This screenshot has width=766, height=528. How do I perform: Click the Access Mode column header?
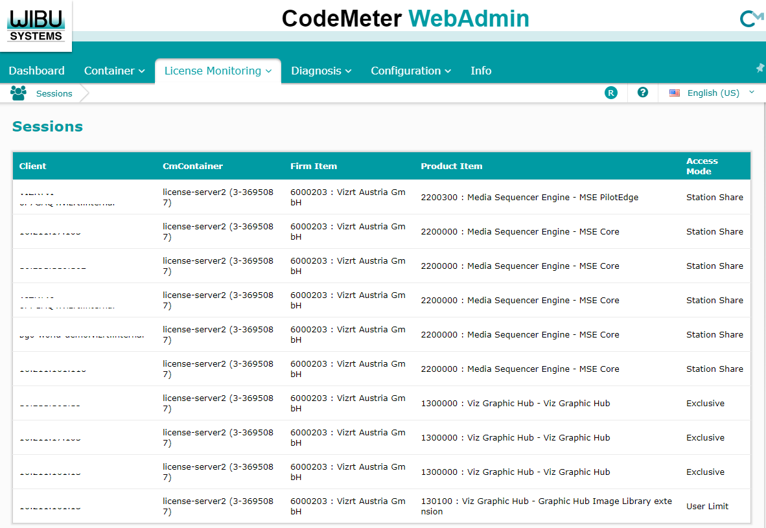pyautogui.click(x=702, y=166)
